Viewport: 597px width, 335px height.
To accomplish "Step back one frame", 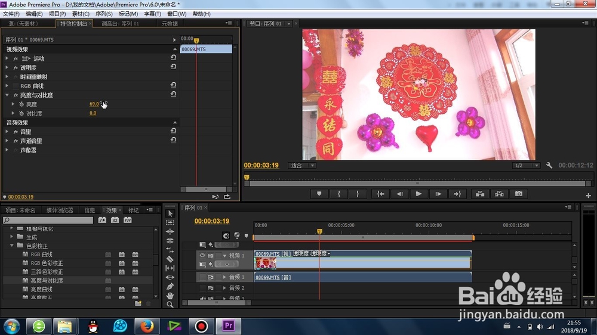I will (x=399, y=194).
